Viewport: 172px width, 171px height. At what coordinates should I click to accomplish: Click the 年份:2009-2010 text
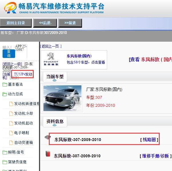click(101, 105)
